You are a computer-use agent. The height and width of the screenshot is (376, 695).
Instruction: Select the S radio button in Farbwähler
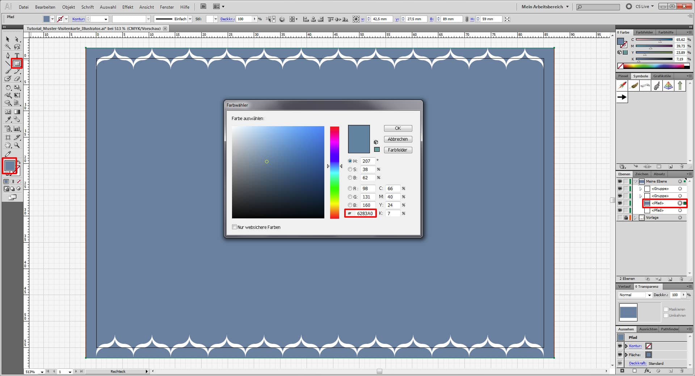pyautogui.click(x=350, y=169)
